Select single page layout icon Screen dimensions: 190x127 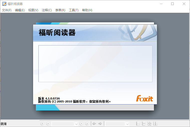click(x=138, y=123)
